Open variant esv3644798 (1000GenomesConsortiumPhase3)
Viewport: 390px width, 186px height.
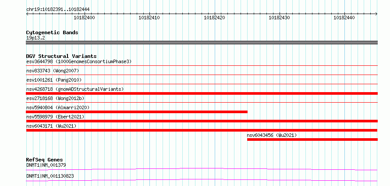tap(79, 61)
